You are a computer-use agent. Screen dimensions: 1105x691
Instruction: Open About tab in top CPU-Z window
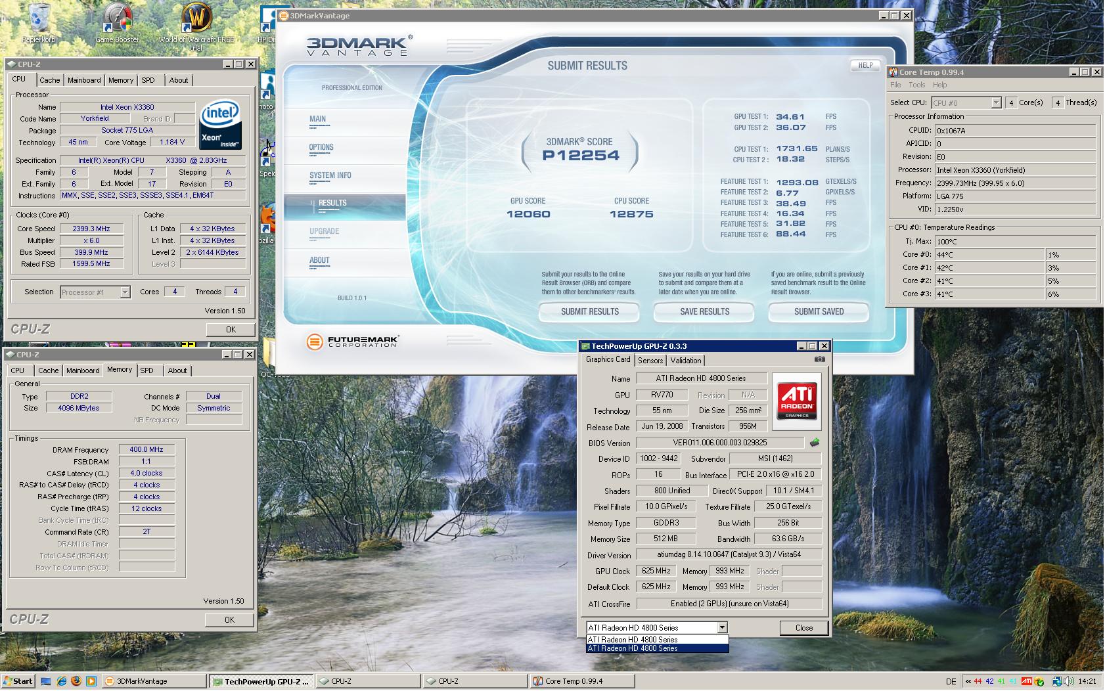click(179, 80)
